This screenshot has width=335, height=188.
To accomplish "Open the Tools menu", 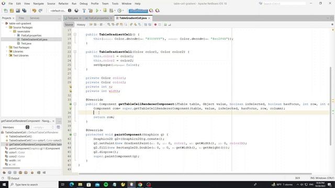I will click(x=115, y=4).
